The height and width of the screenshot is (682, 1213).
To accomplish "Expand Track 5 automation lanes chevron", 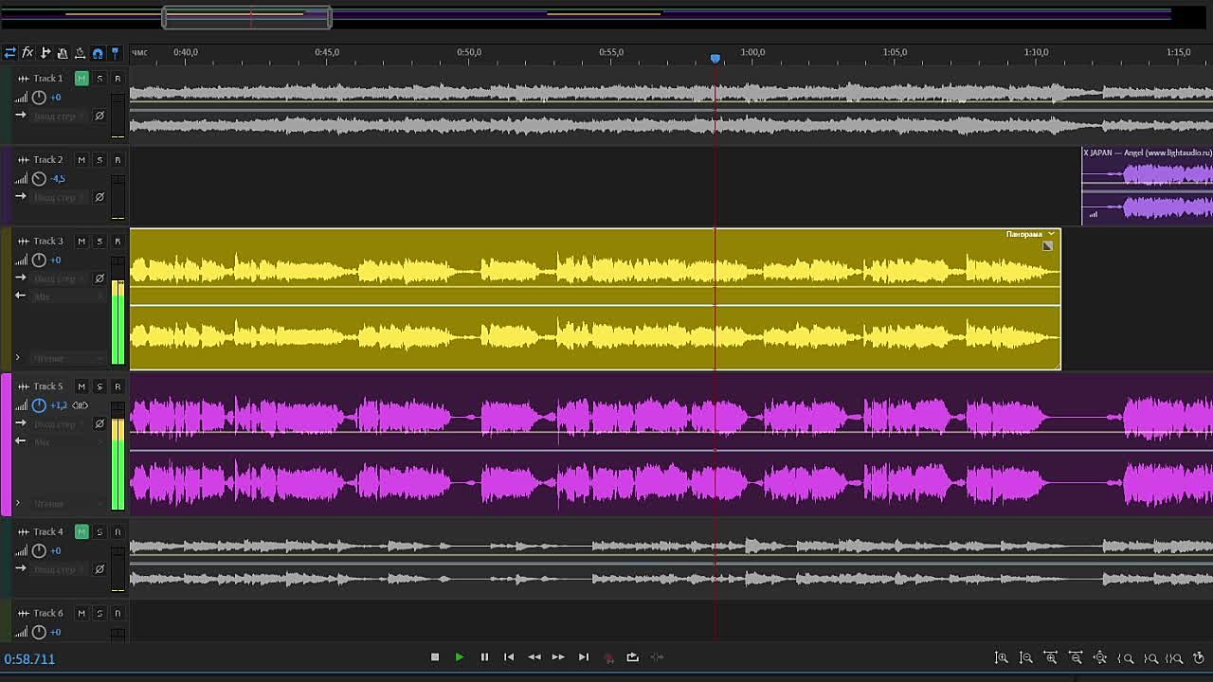I will coord(17,503).
